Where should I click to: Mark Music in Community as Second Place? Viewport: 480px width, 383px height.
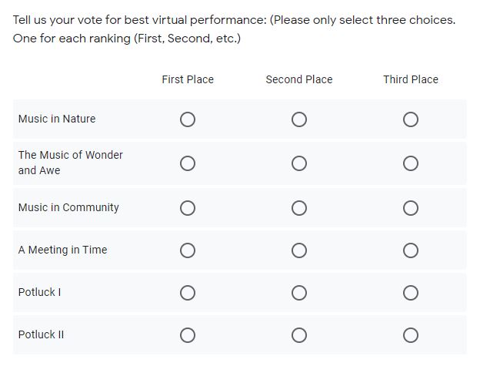(x=299, y=208)
